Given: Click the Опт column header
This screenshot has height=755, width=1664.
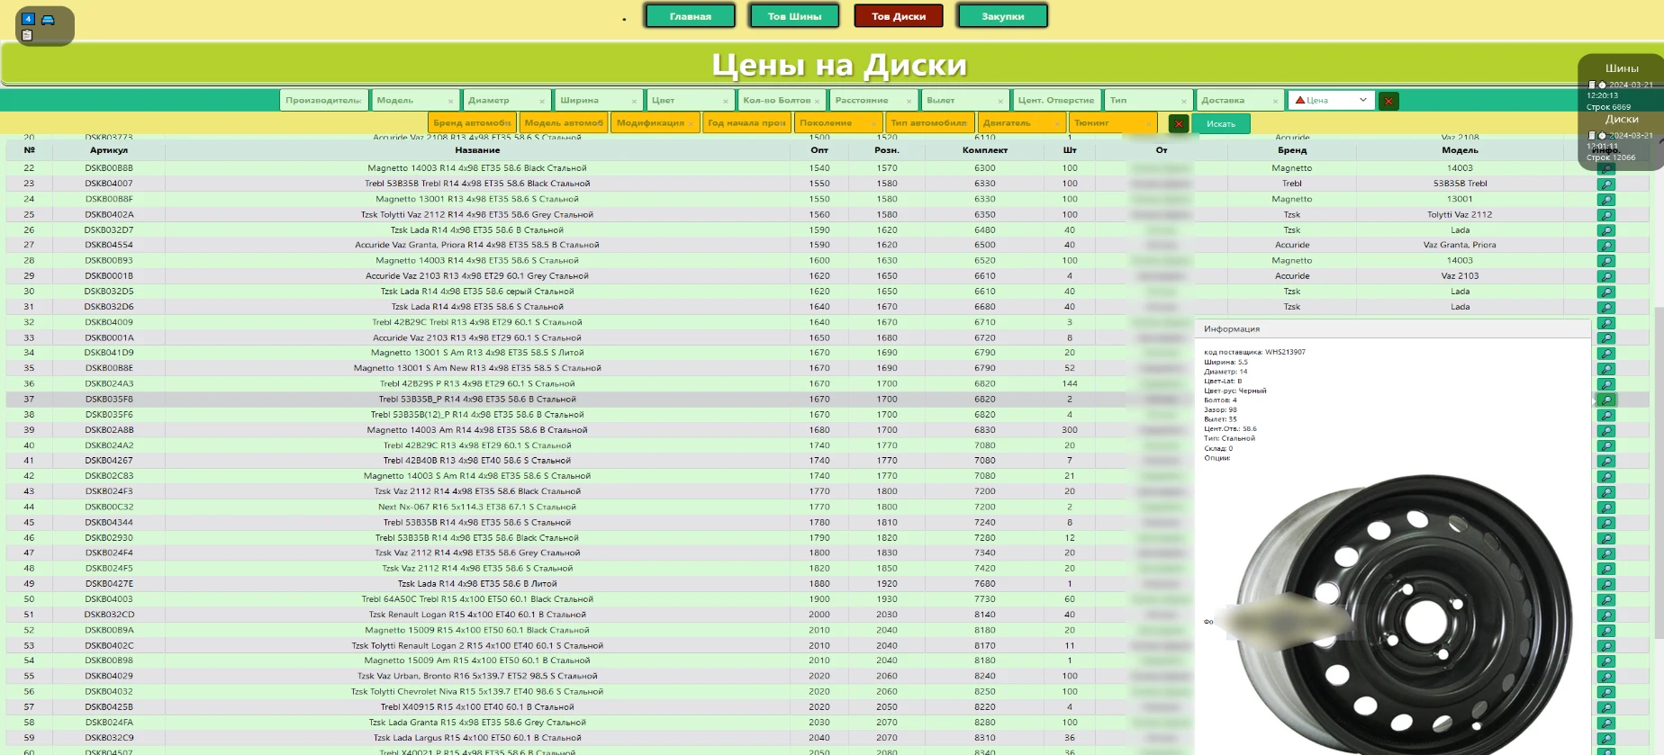Looking at the screenshot, I should click(x=819, y=150).
